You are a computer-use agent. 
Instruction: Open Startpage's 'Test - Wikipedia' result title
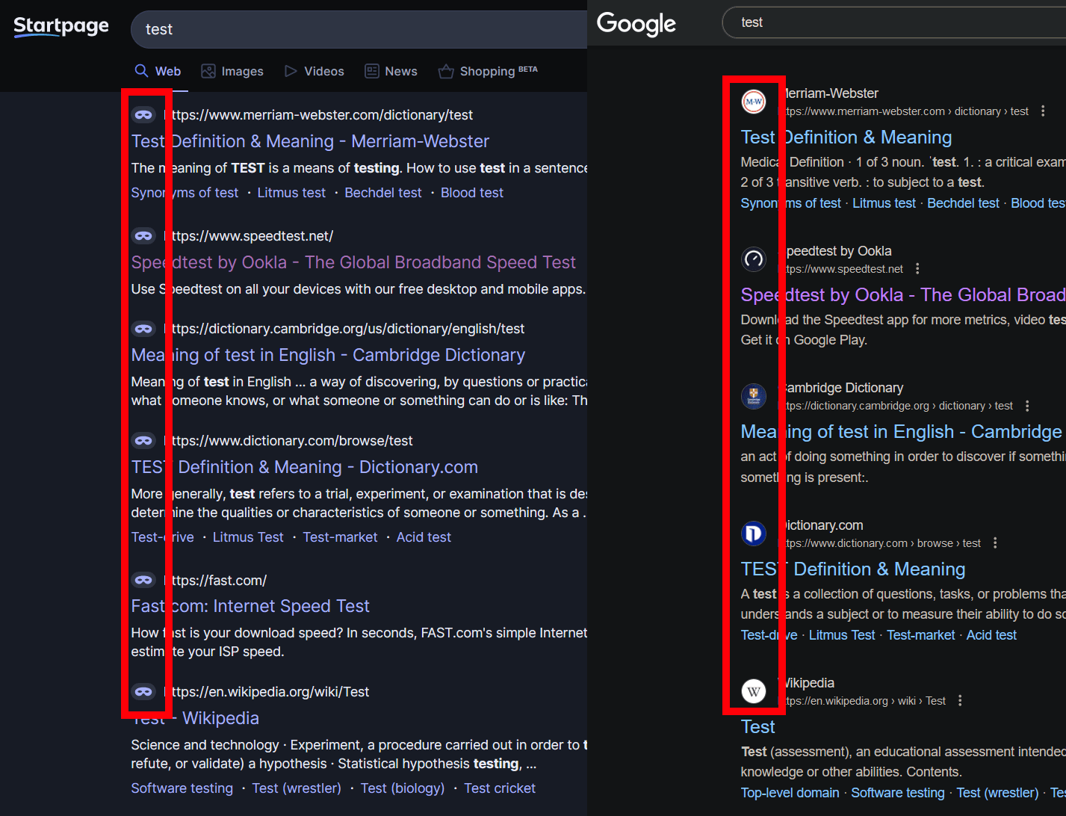(x=195, y=718)
